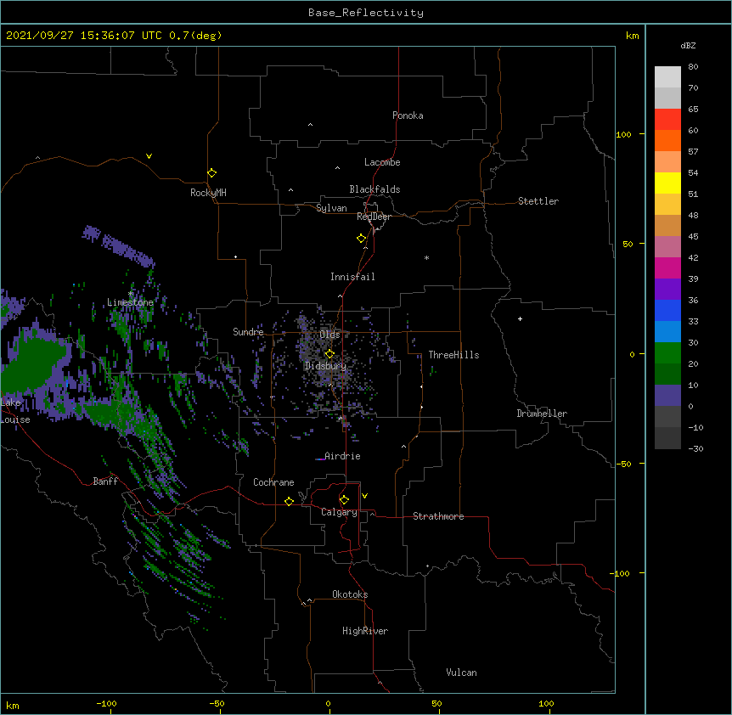Click the purple echo band north of Limestone
The width and height of the screenshot is (732, 715).
click(x=118, y=246)
